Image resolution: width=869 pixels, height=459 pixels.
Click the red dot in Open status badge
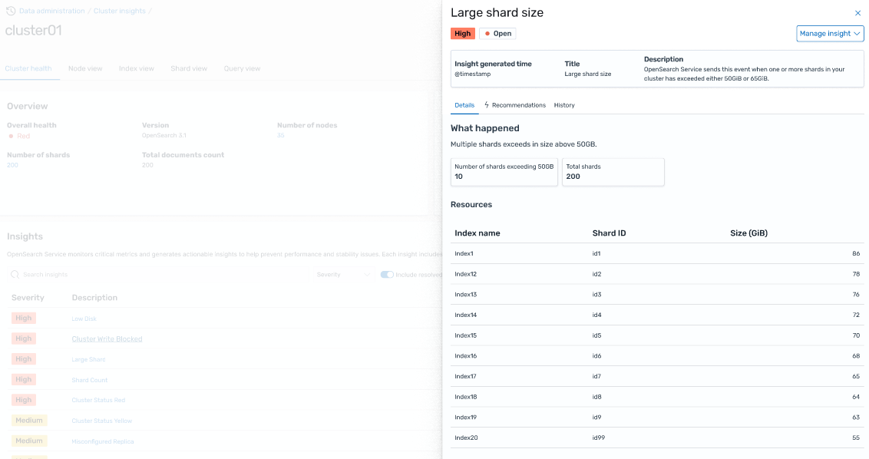(x=487, y=34)
